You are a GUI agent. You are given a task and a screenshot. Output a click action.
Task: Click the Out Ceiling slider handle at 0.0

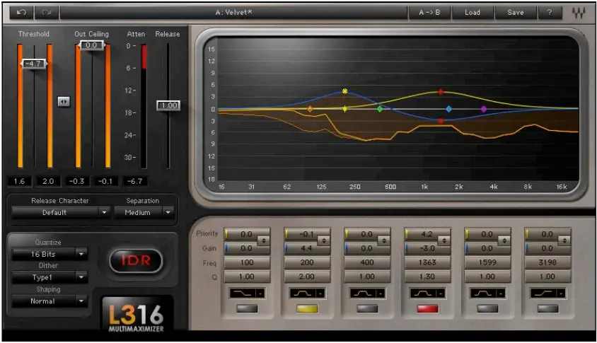pyautogui.click(x=91, y=45)
